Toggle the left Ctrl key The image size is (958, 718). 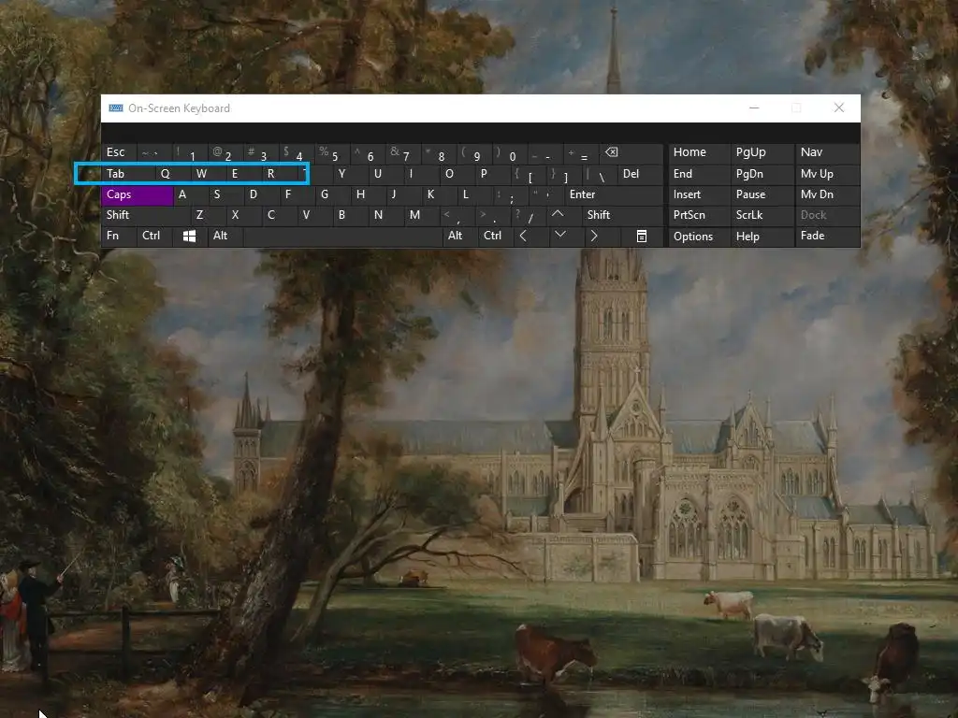coord(154,236)
